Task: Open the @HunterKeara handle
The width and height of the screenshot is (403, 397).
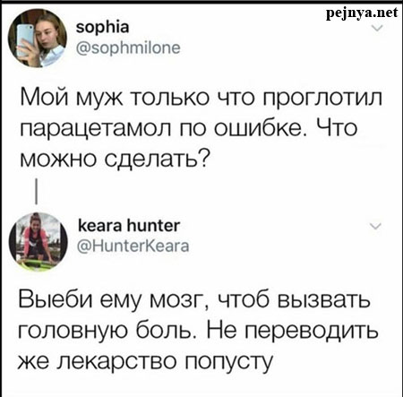Action: point(133,246)
